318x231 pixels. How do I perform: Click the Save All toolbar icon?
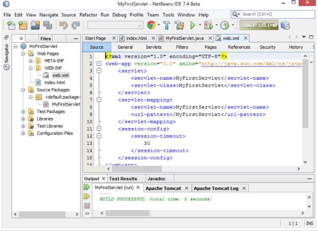pyautogui.click(x=48, y=25)
